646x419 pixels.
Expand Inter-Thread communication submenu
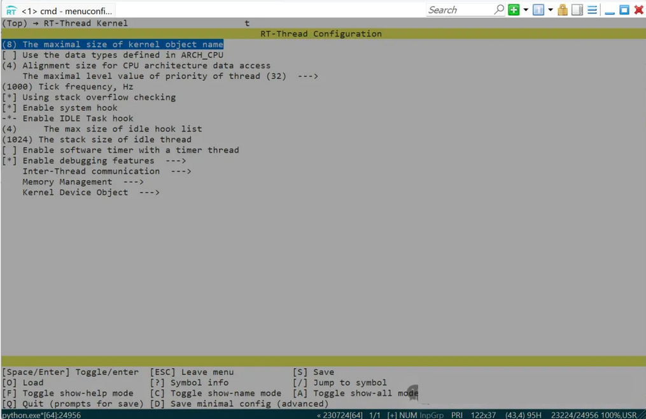point(107,171)
